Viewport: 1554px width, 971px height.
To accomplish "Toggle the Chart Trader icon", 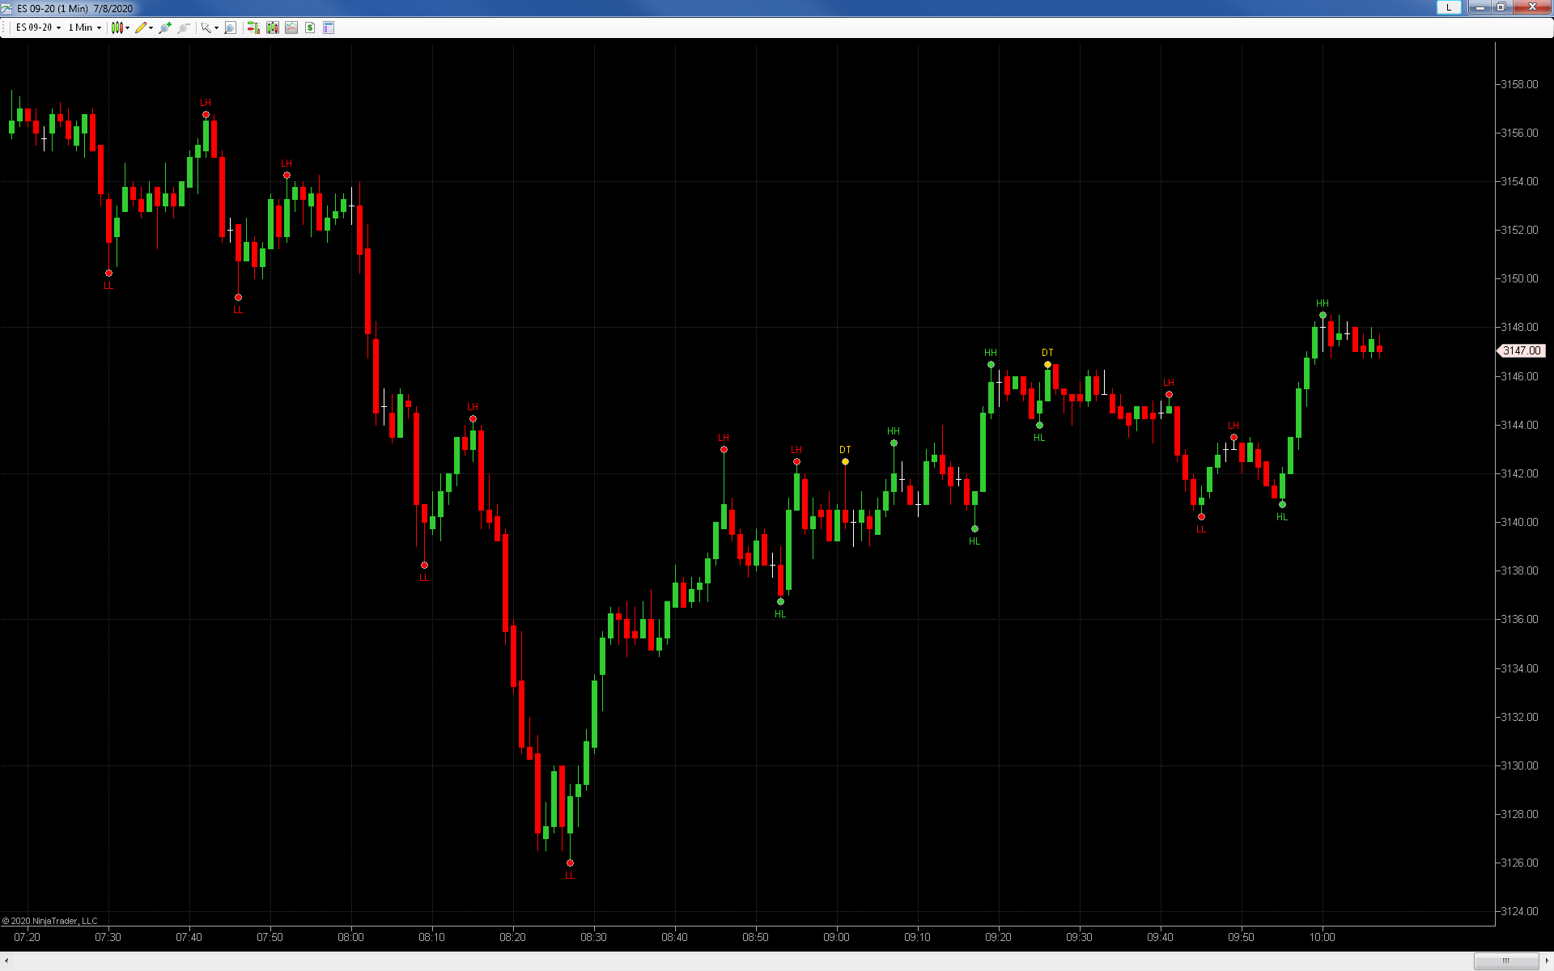I will coord(253,28).
